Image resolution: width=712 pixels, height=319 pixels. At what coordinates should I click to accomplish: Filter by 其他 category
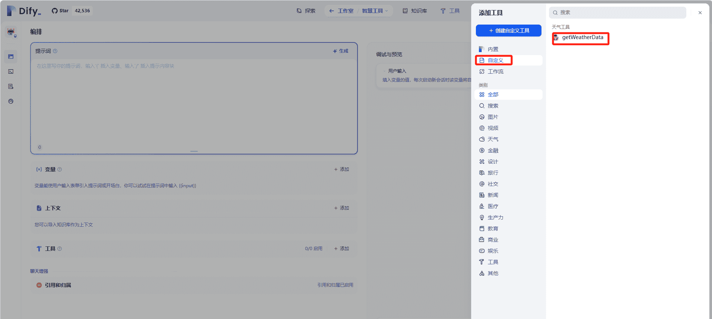(509, 273)
